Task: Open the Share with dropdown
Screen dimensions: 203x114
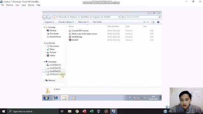Action: coord(83,22)
